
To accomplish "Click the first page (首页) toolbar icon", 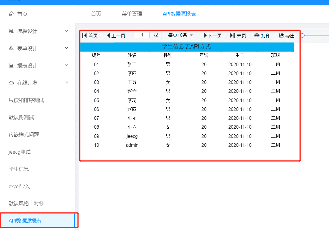I will [84, 35].
